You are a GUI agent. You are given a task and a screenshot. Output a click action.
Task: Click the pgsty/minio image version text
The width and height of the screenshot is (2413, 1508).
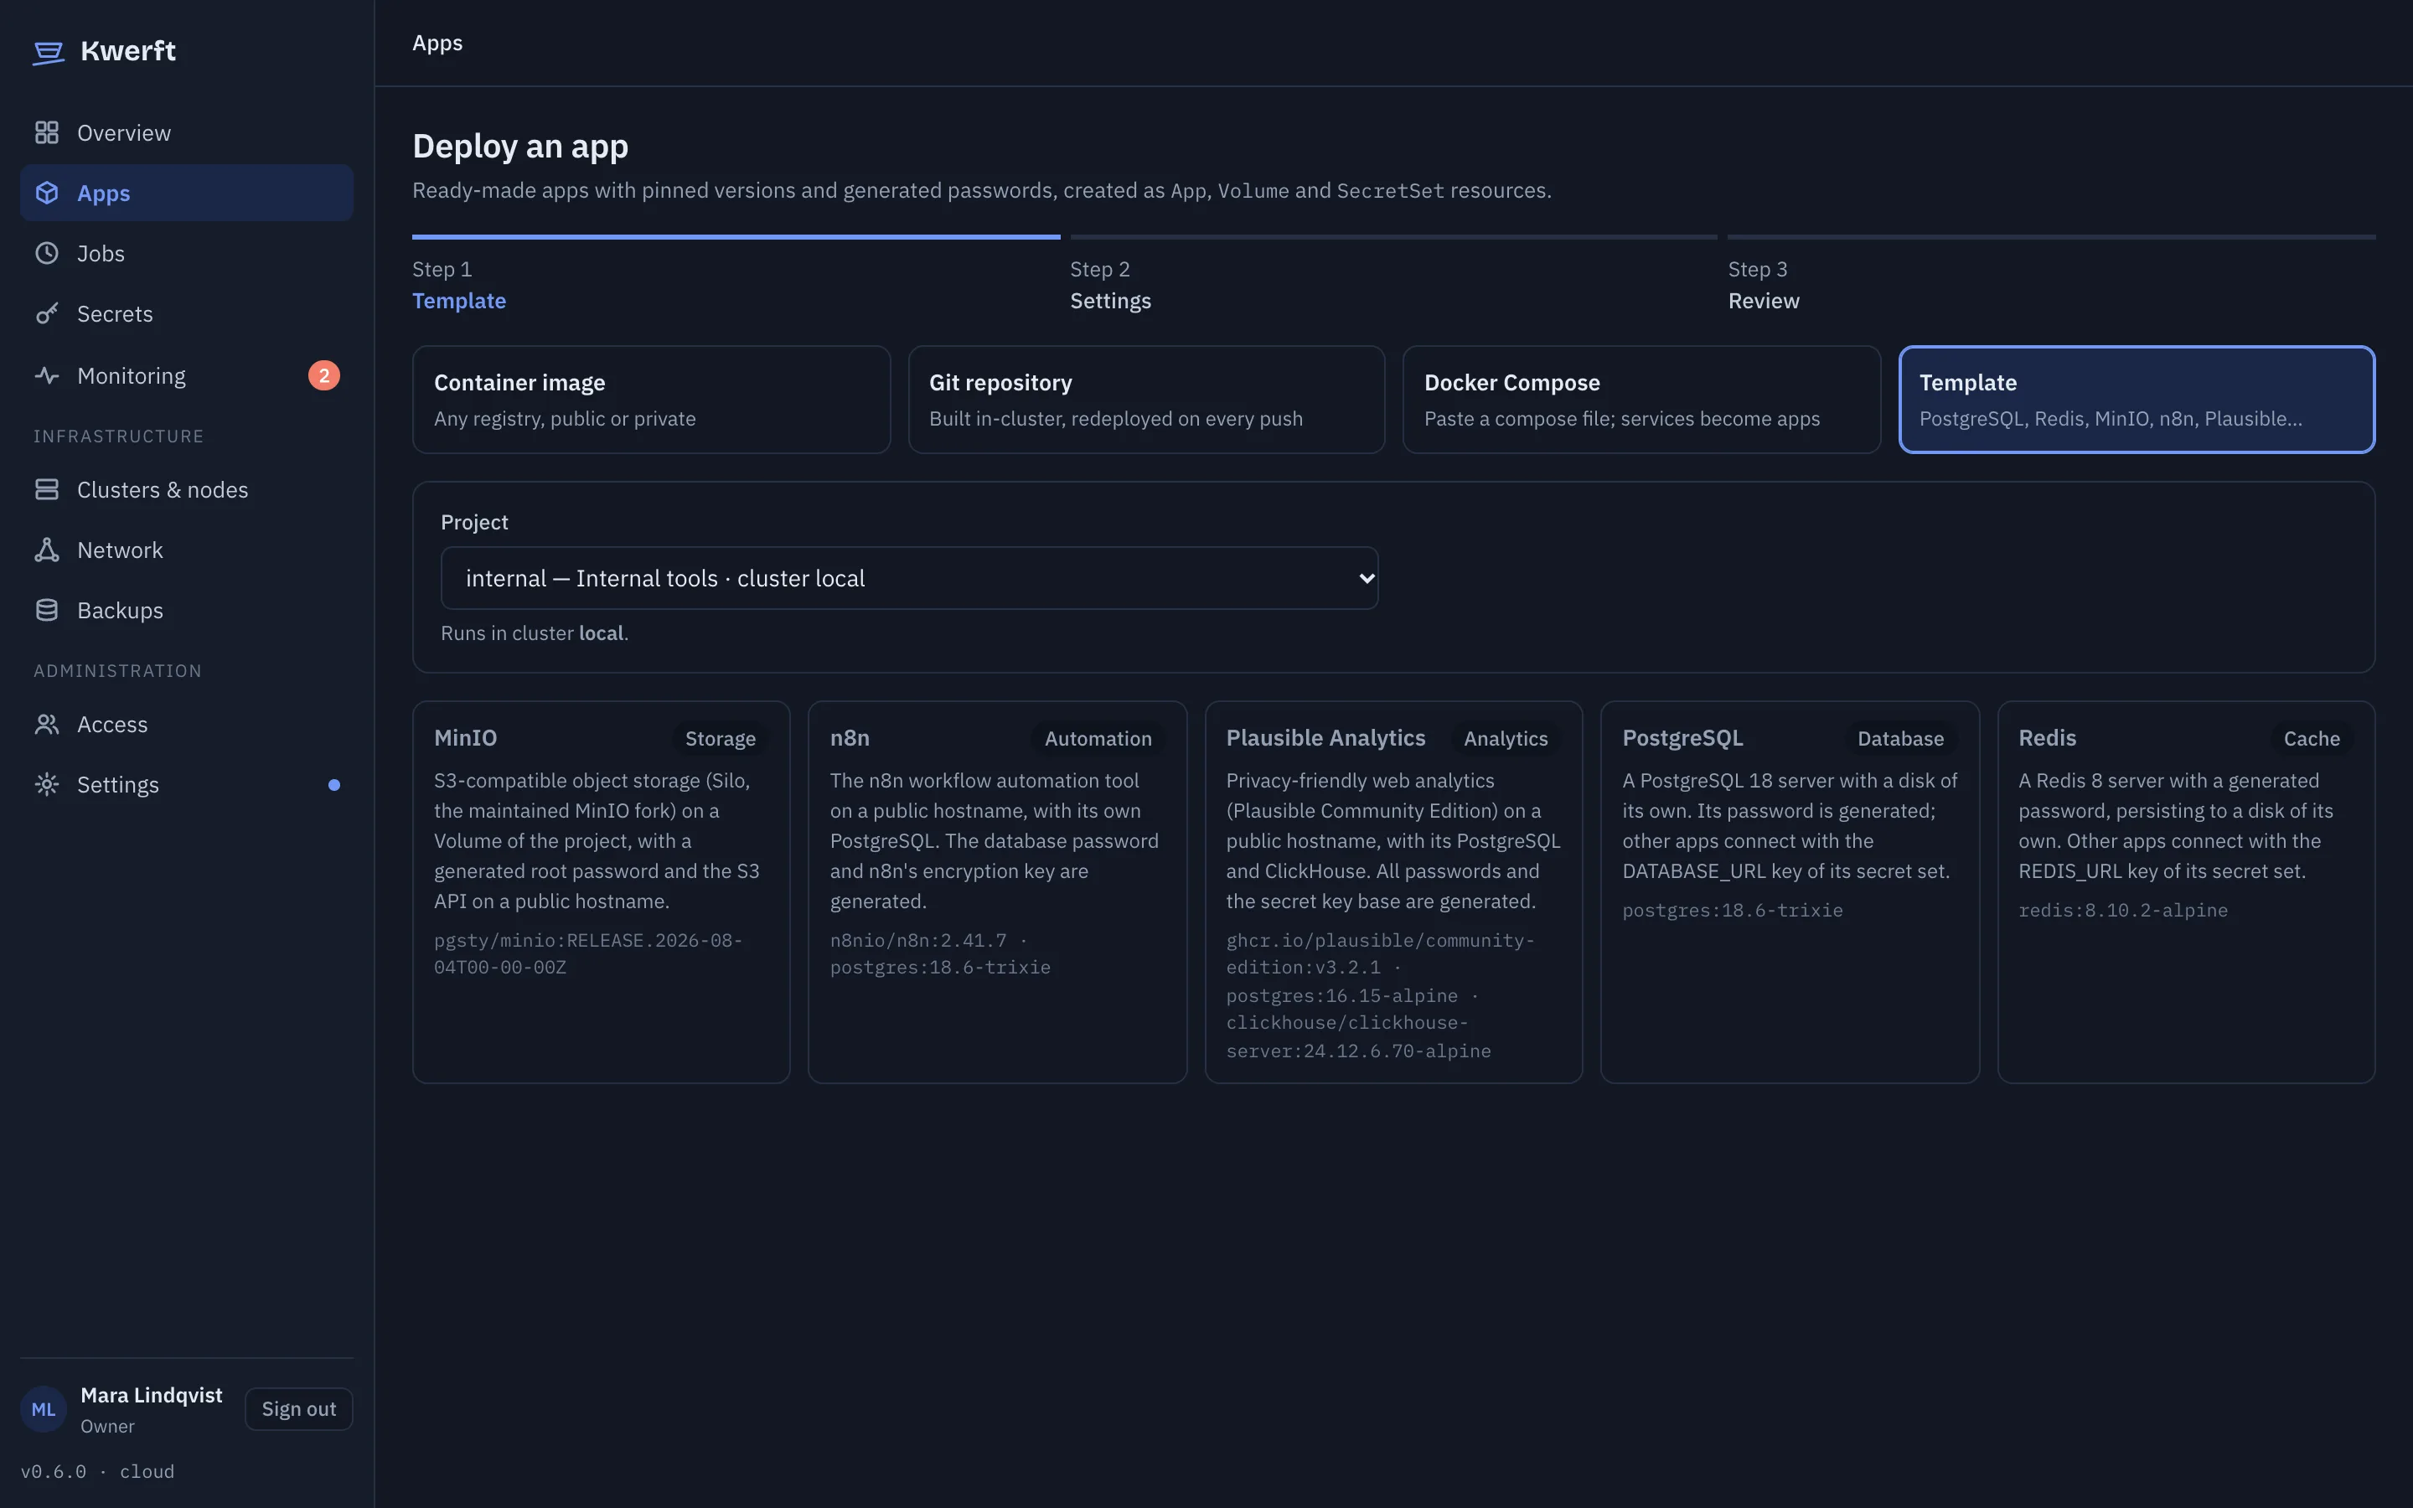click(588, 953)
